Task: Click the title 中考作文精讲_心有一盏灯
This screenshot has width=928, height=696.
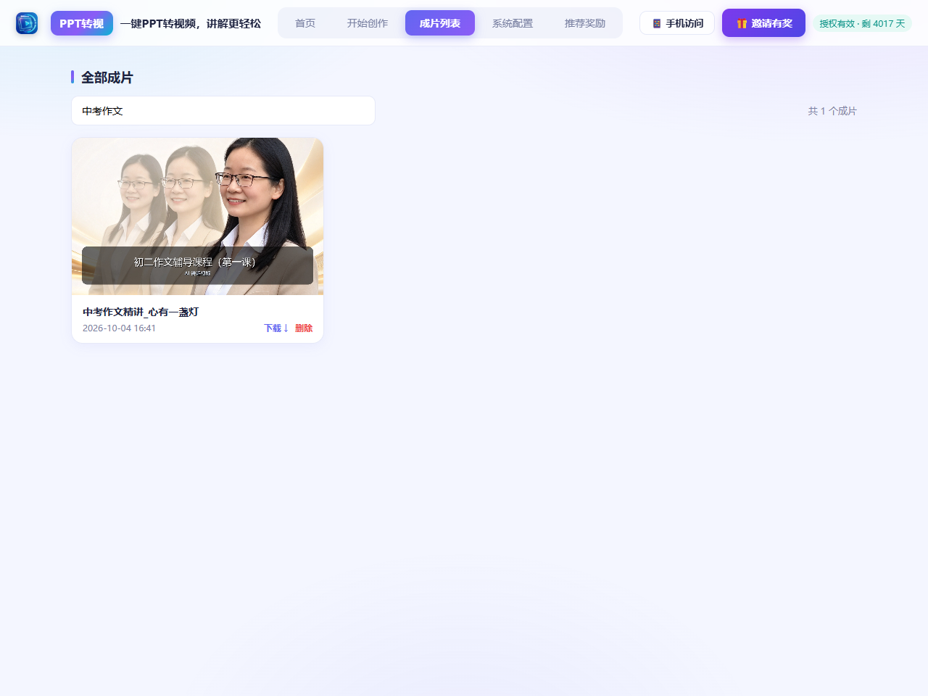Action: pyautogui.click(x=141, y=312)
